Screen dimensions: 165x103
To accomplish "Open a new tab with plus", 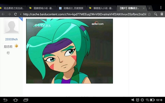I will tap(150, 8).
